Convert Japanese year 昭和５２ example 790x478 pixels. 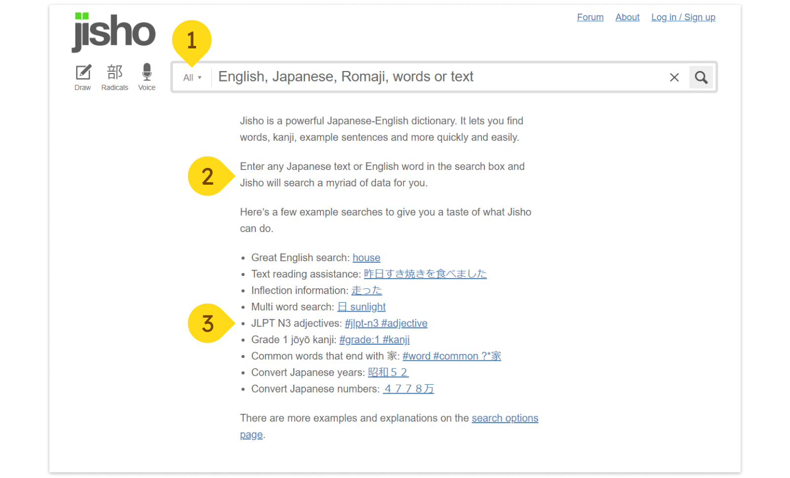pyautogui.click(x=388, y=372)
